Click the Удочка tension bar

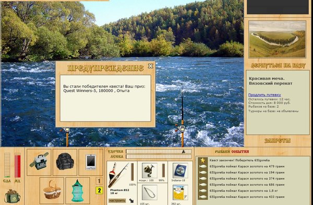159,151
